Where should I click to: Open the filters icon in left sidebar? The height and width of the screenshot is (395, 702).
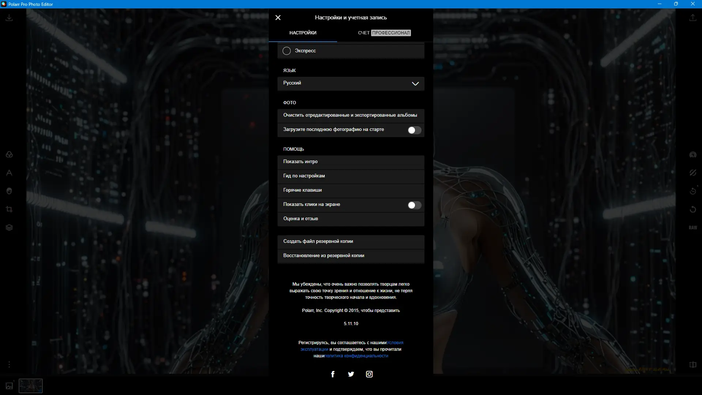9,155
